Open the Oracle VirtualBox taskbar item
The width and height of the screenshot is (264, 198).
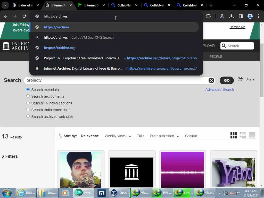click(x=120, y=193)
